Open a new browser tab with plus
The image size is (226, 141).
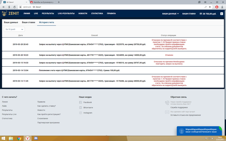59,2
